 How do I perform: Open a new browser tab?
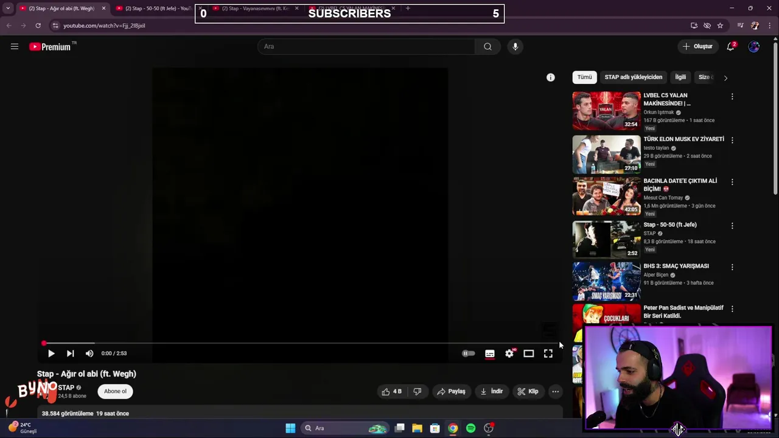point(408,9)
